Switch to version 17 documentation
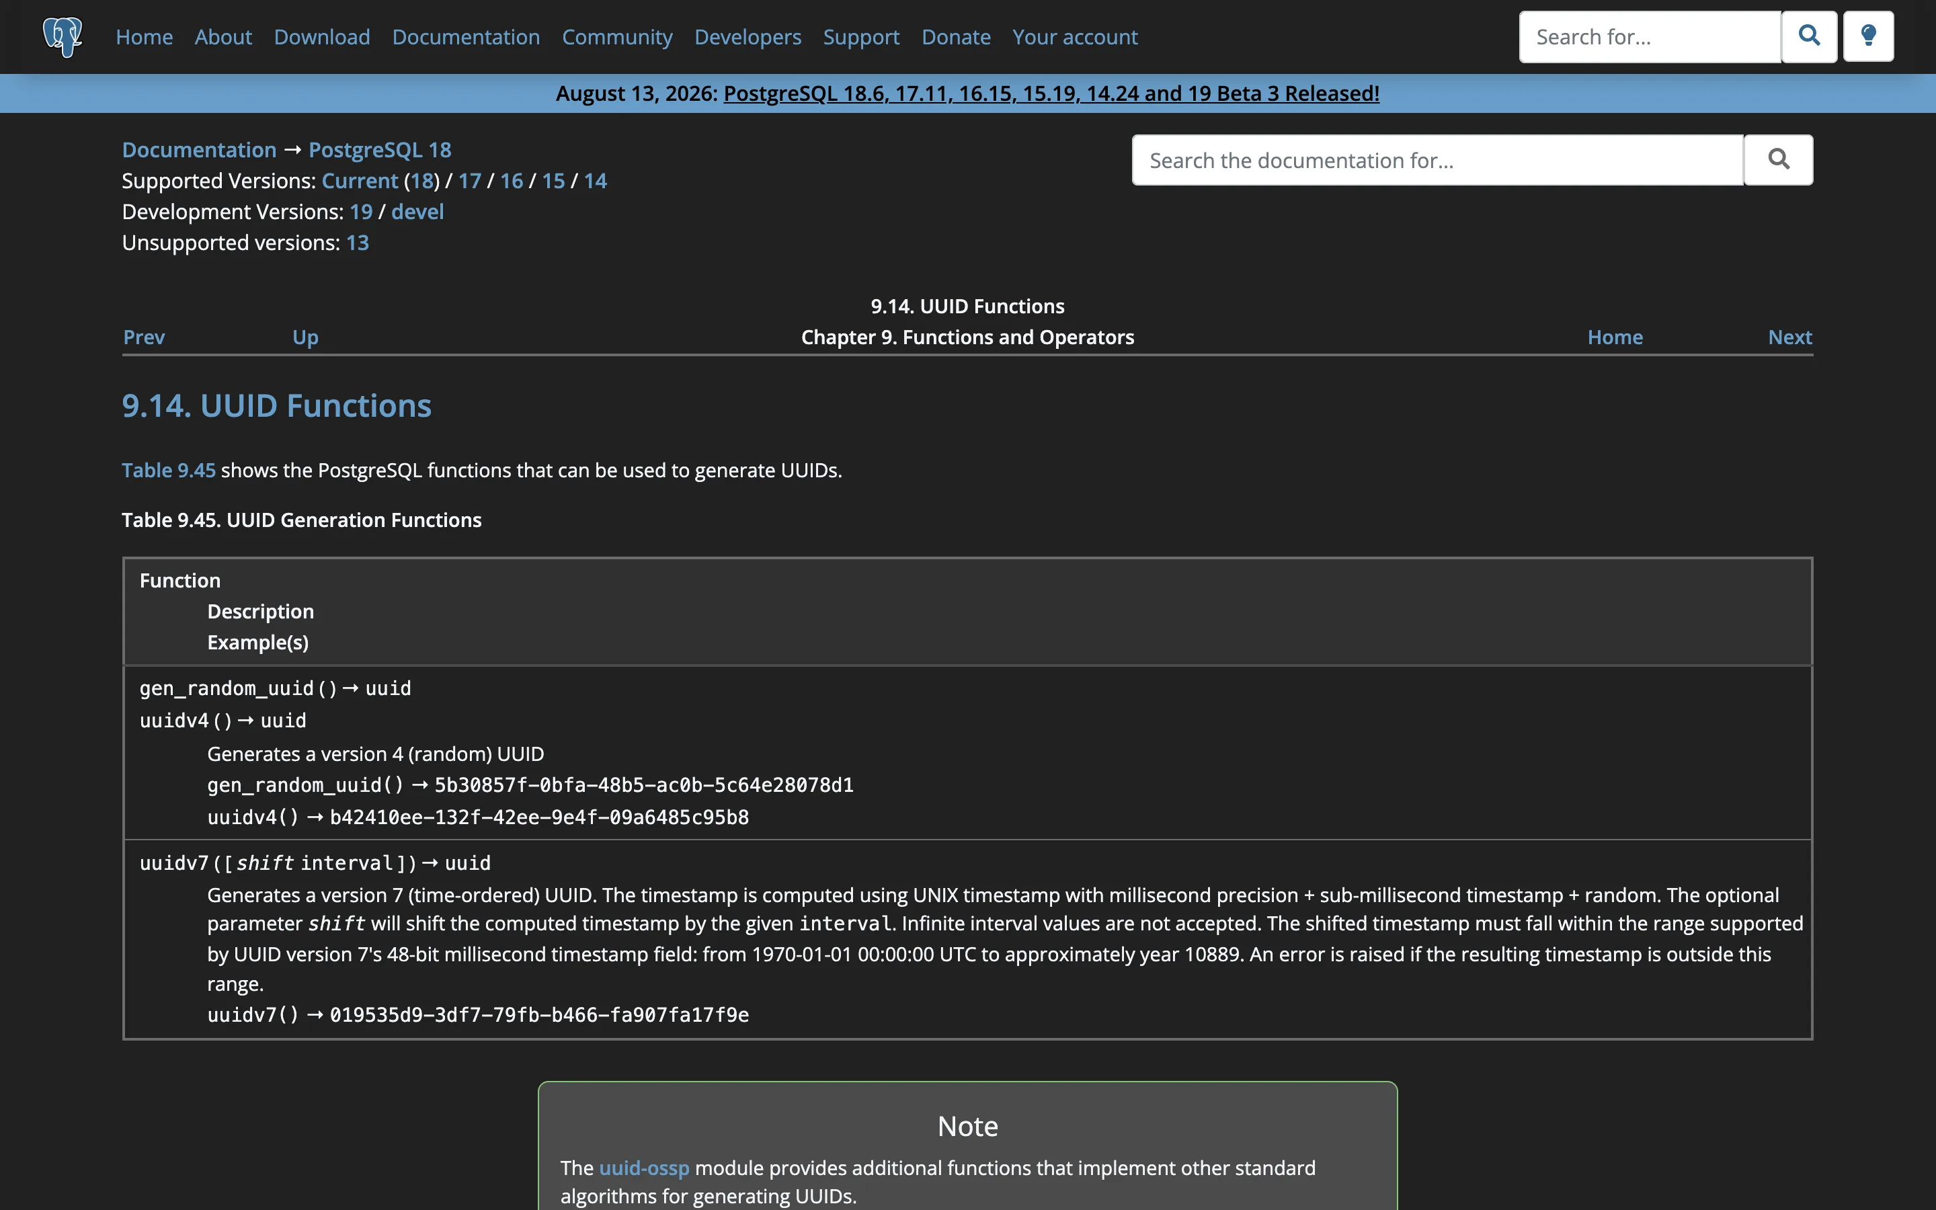Viewport: 1936px width, 1210px height. point(470,181)
